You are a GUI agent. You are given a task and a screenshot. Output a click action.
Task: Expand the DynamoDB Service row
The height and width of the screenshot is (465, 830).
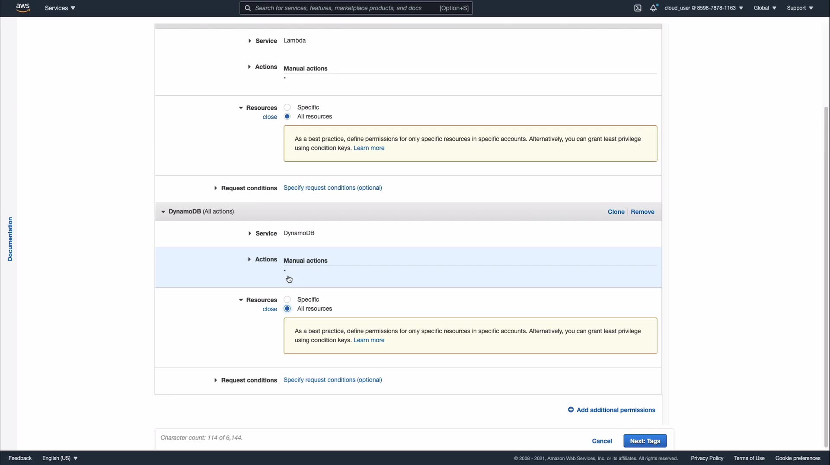click(250, 233)
